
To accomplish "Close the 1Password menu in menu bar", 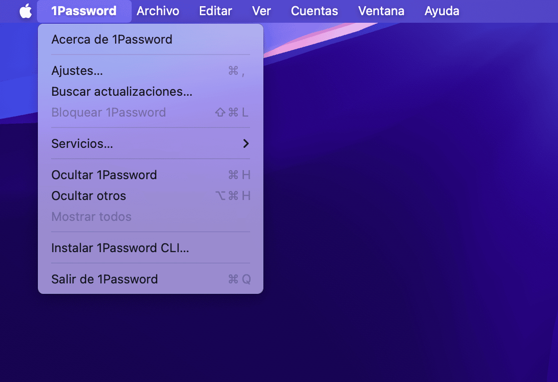I will 84,11.
